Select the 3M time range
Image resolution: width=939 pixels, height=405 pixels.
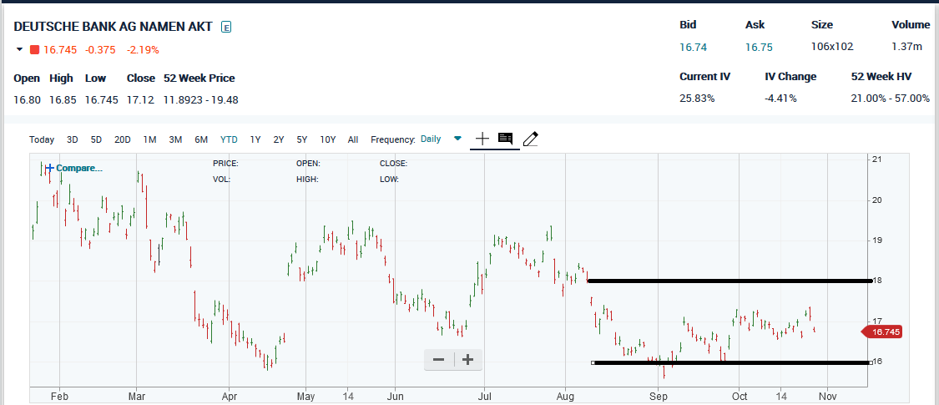click(x=175, y=139)
